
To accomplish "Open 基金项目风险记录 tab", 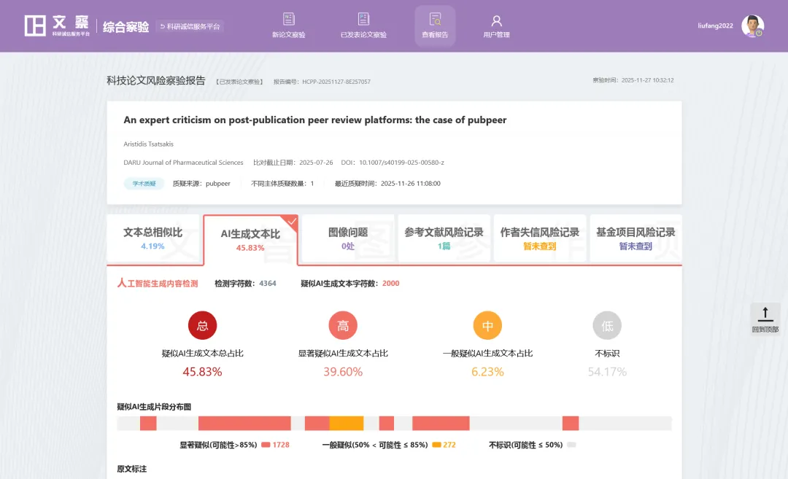I will point(635,238).
